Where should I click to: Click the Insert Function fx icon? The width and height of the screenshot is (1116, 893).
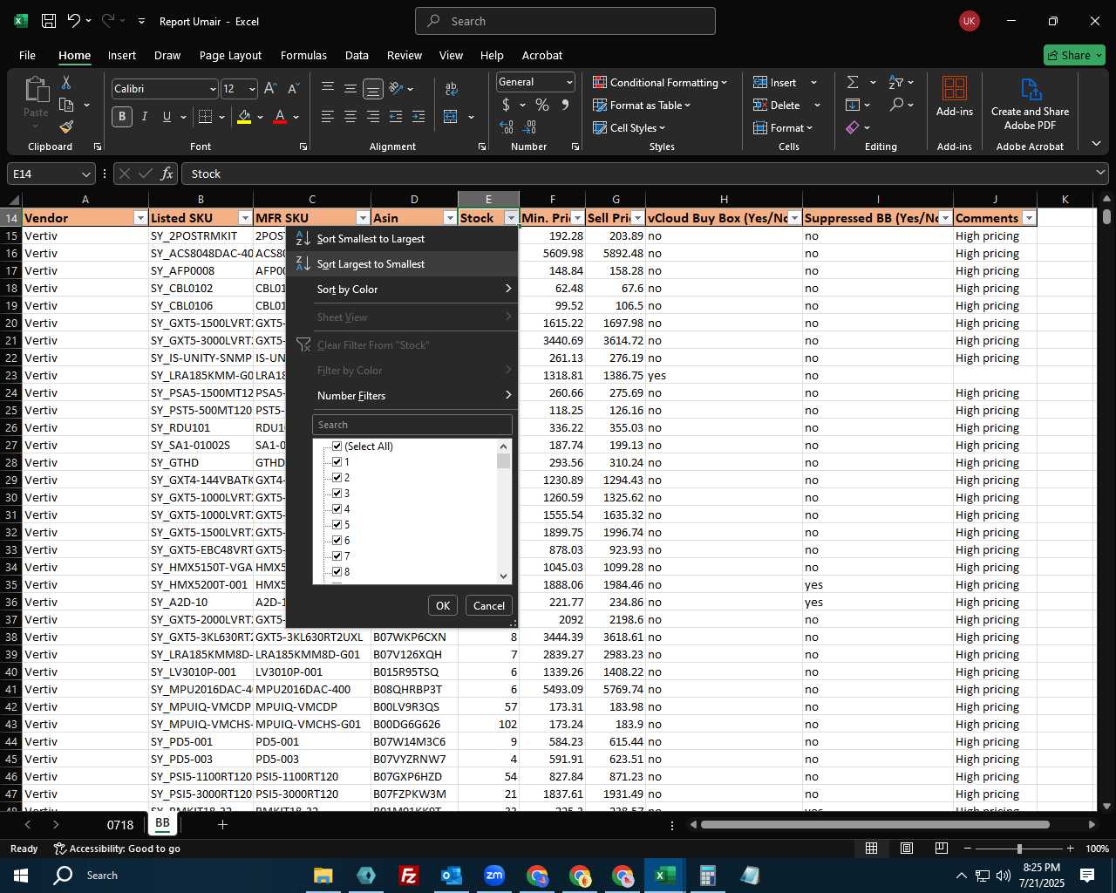pos(167,174)
